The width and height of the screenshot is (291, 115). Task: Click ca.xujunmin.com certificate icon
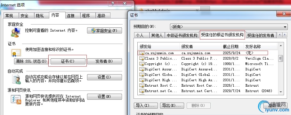(142, 53)
